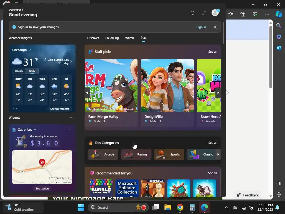285x214 pixels.
Task: Go to previous staff picks slide
Action: tap(87, 93)
